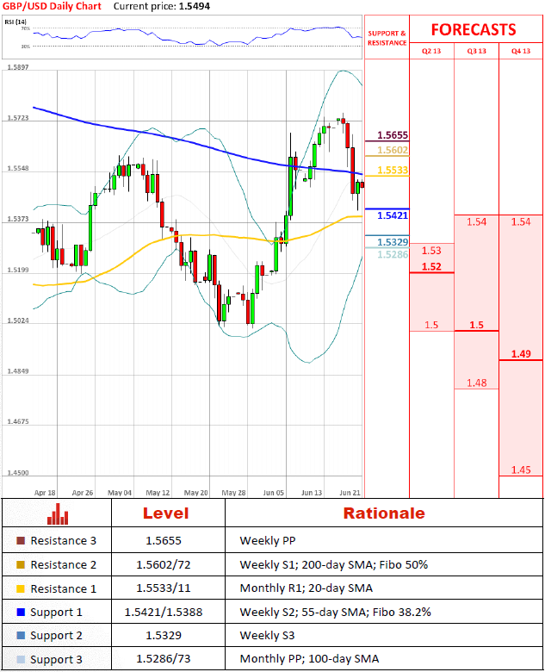This screenshot has height=672, width=545.
Task: Click the 1.5602 resistance level label
Action: [393, 150]
